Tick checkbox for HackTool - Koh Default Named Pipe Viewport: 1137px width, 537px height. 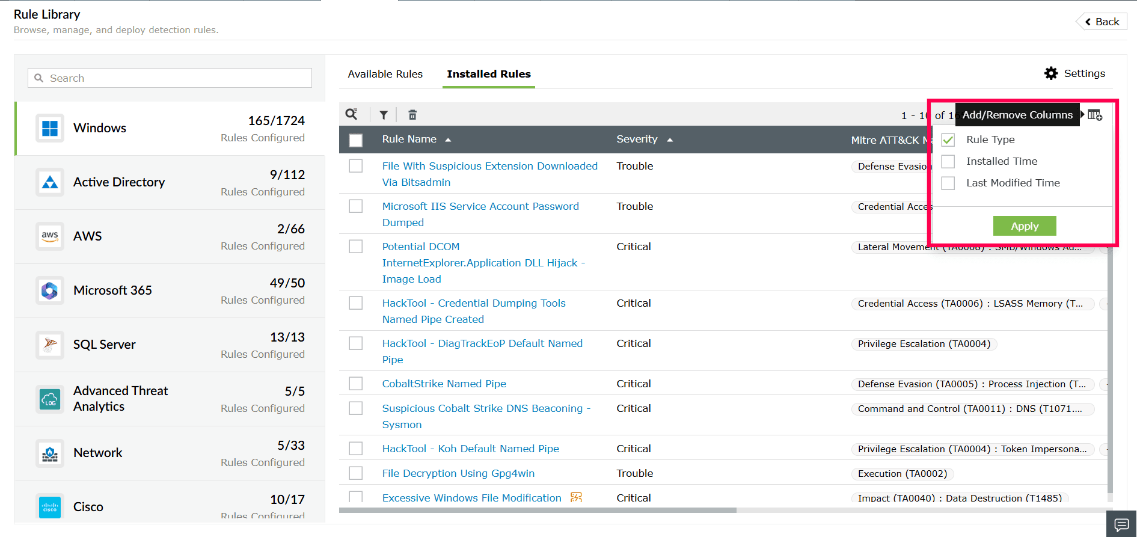pos(356,449)
